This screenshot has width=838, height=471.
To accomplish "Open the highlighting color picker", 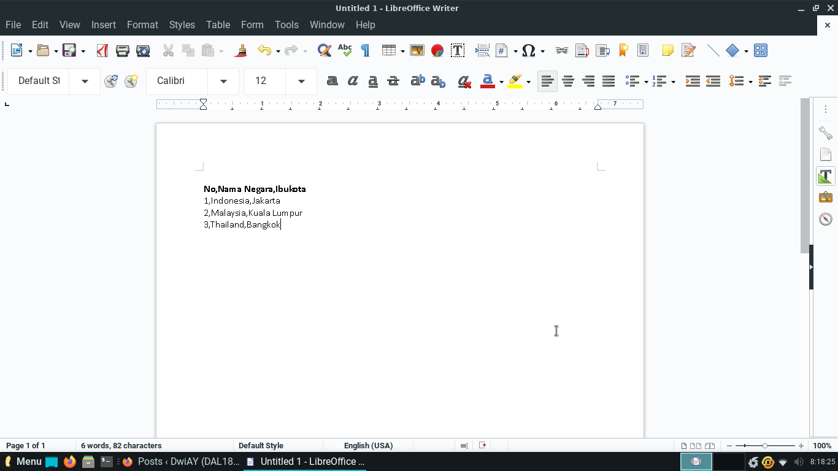I will 528,80.
